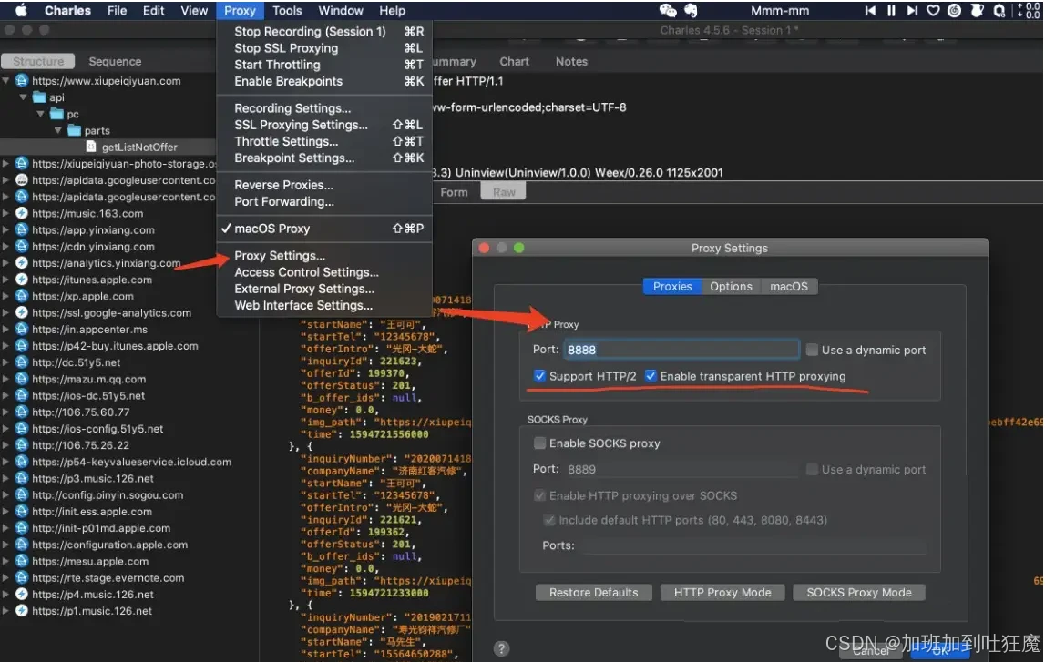Expand the ssl.google-analytics.com host node
This screenshot has height=662, width=1045.
(x=6, y=312)
